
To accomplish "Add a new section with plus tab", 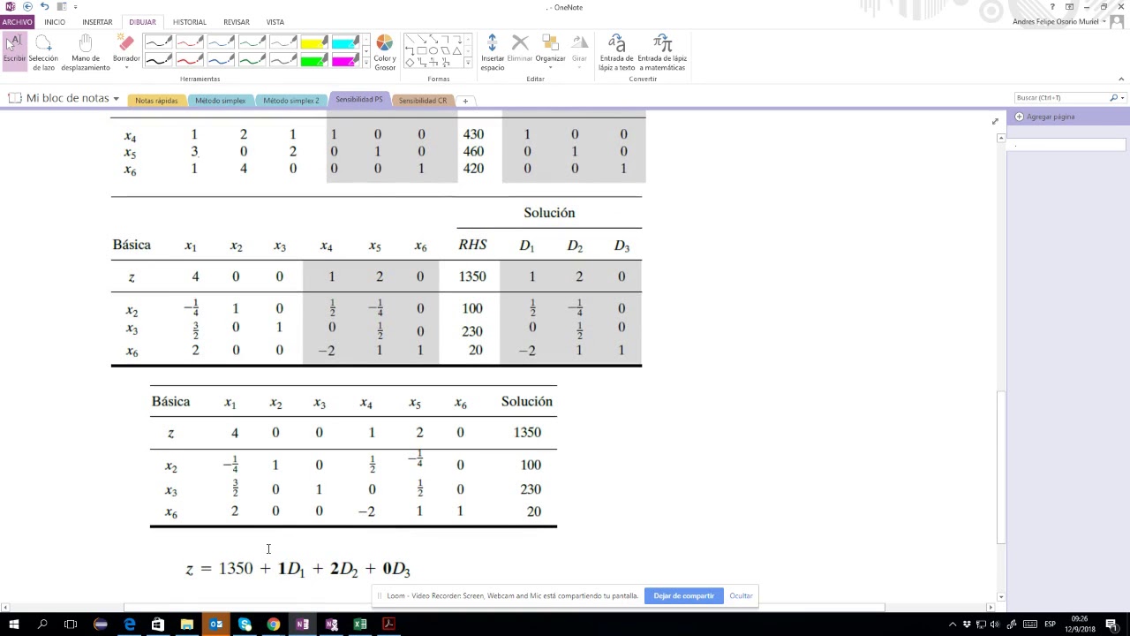I will pyautogui.click(x=465, y=101).
